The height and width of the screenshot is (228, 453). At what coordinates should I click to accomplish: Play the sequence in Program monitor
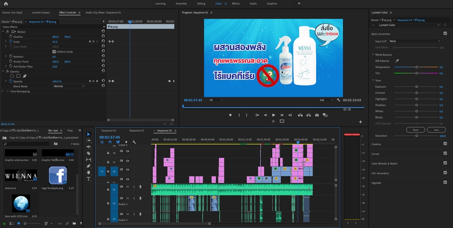pos(274,115)
